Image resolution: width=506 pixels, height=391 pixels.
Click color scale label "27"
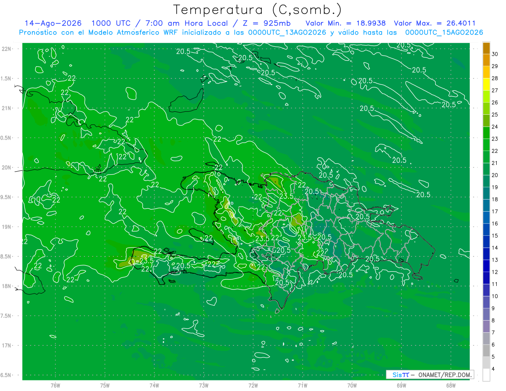point(495,90)
